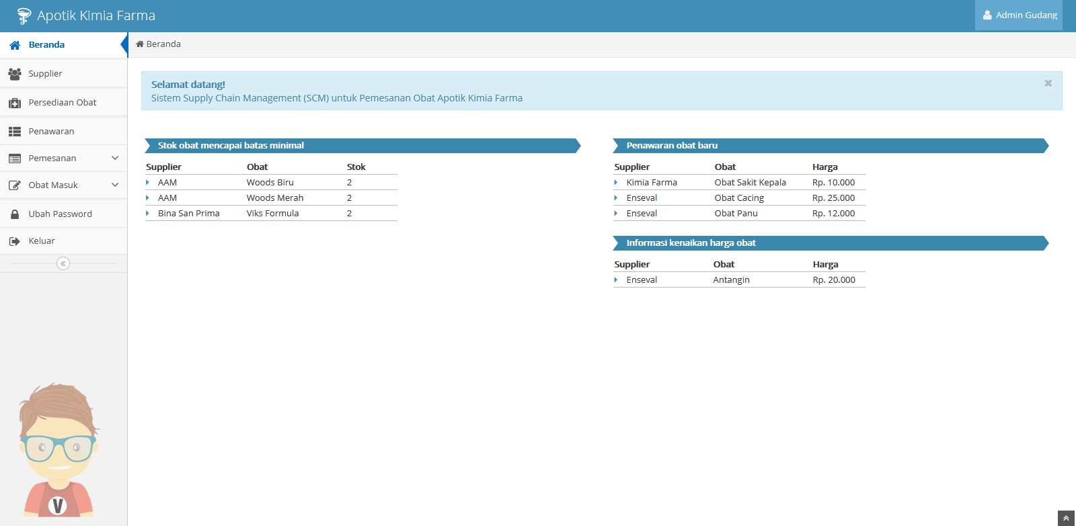
Task: Expand the Obat Masuk submenu arrow
Action: 115,185
